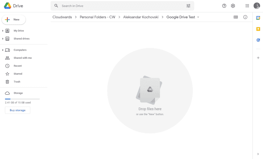Click the Shared with me people icon
263x159 pixels.
point(7,58)
